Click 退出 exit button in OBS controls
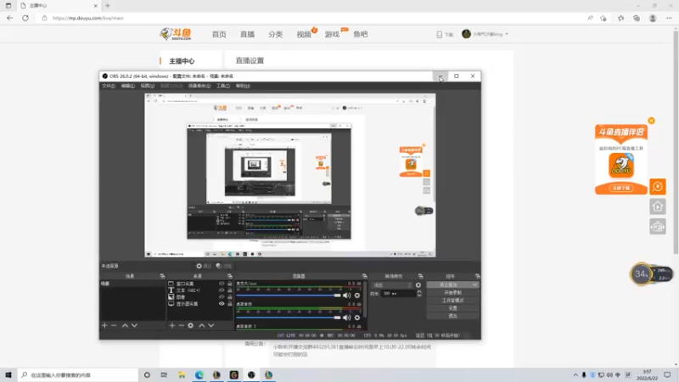Image resolution: width=679 pixels, height=382 pixels. point(452,316)
